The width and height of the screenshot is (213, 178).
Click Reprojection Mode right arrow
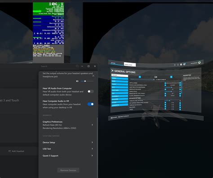(x=180, y=89)
